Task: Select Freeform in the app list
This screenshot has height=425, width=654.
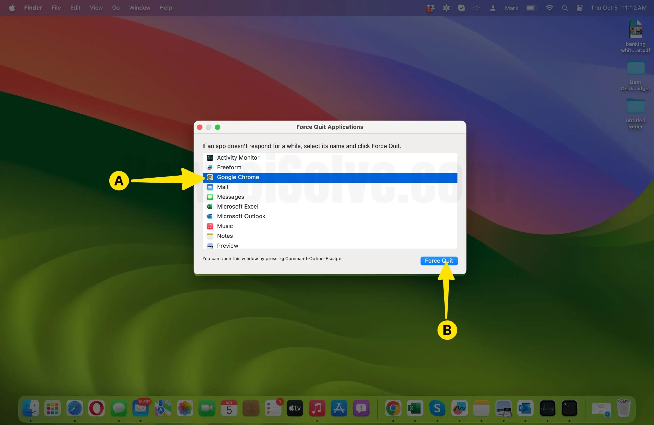Action: point(330,167)
